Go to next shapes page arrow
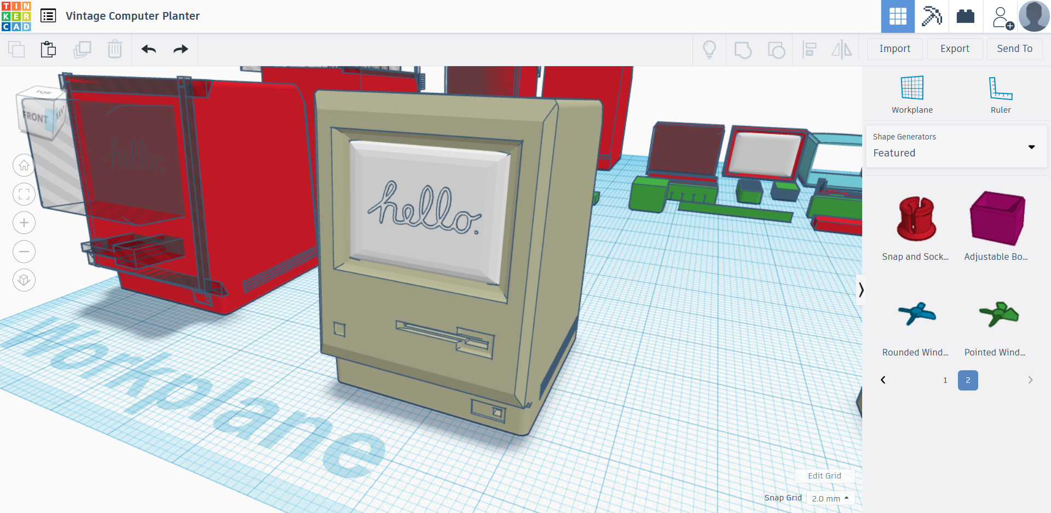 point(1030,380)
